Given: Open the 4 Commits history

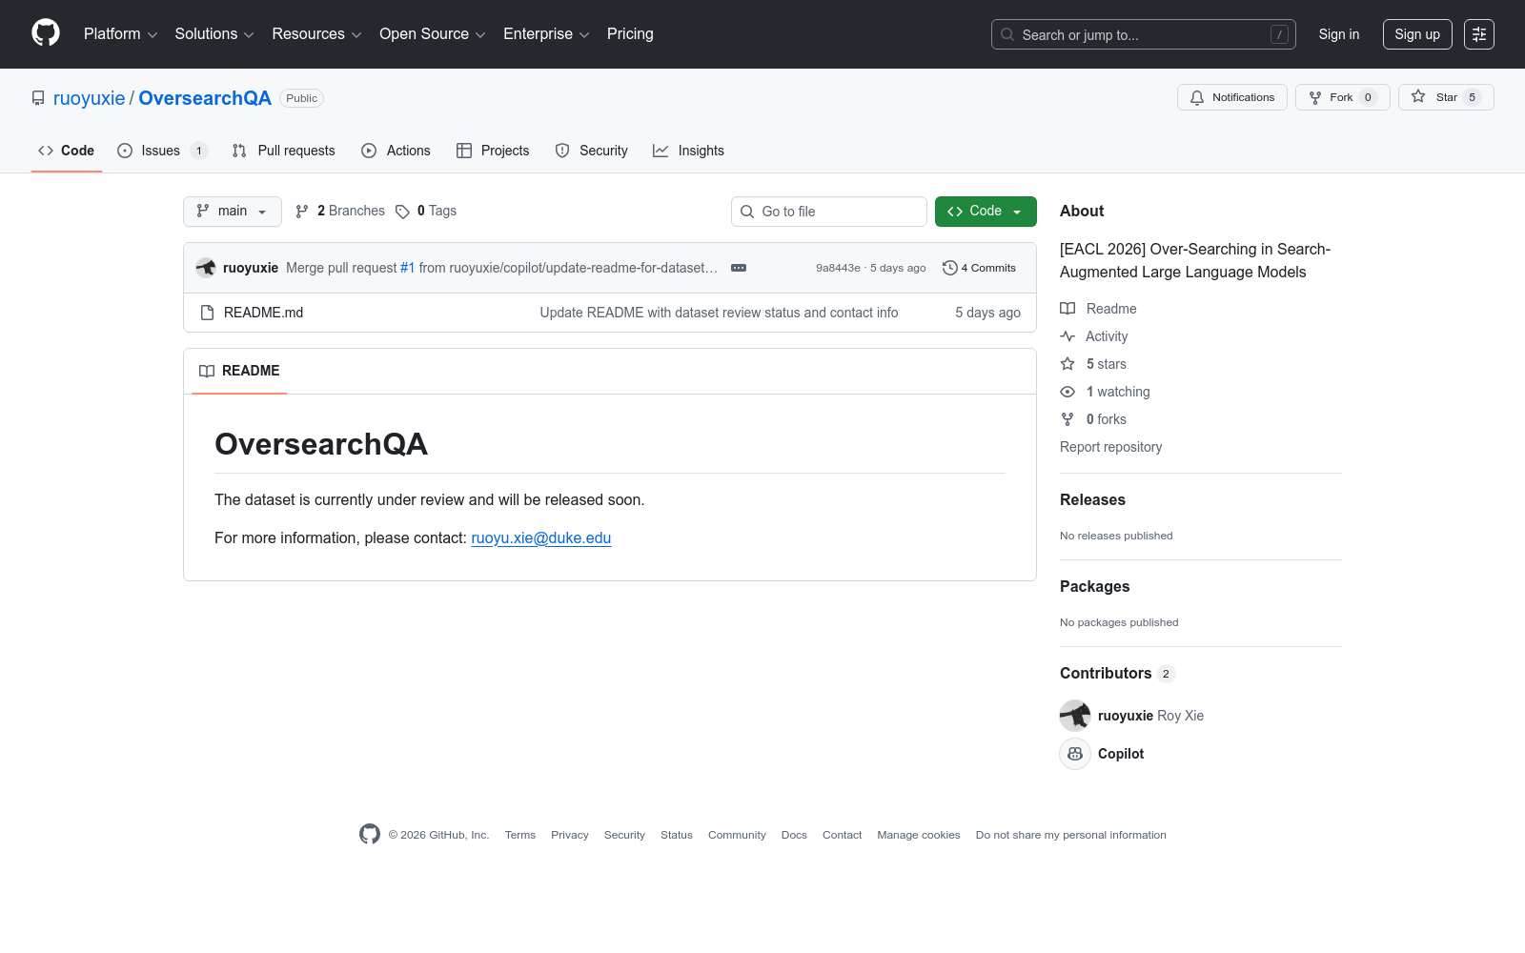Looking at the screenshot, I should pyautogui.click(x=979, y=268).
